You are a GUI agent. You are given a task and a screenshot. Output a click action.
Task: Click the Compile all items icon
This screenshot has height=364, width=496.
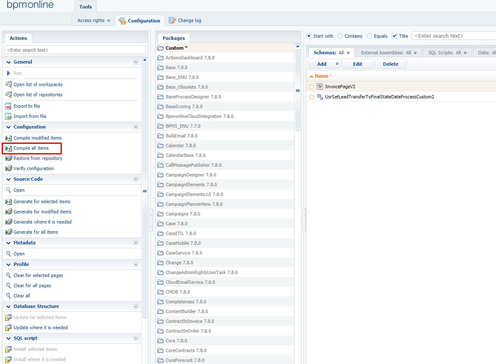8,148
